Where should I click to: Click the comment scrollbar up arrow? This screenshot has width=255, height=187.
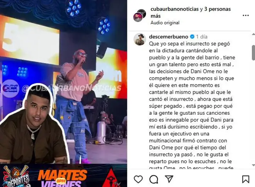pos(253,34)
